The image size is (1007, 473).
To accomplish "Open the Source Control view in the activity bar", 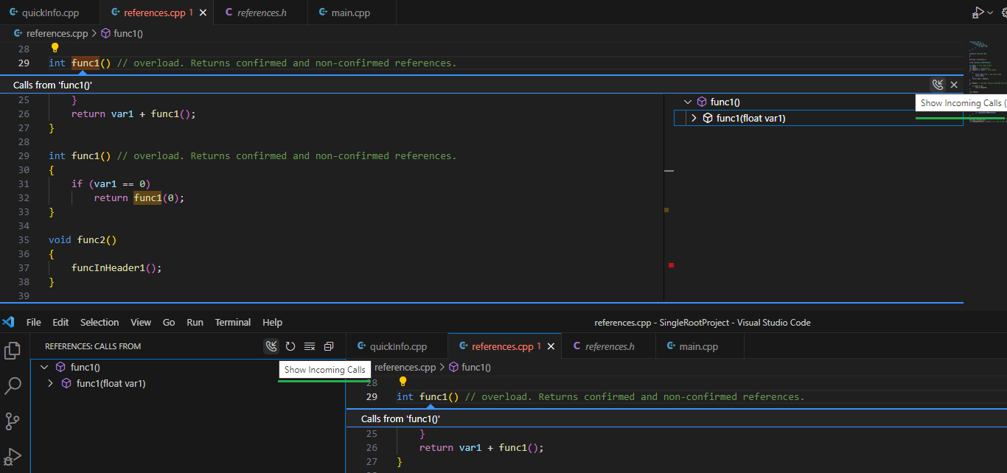I will point(13,421).
